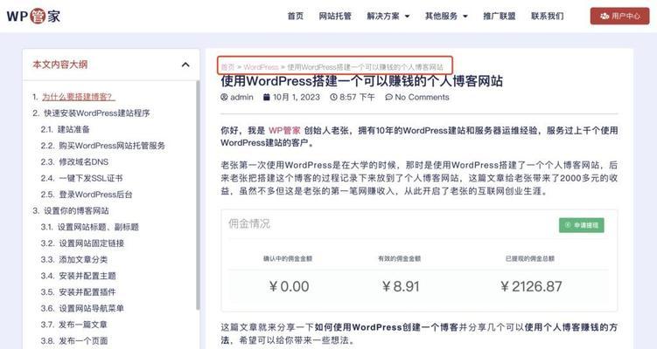Jump to outline item 发布一篇文章
The width and height of the screenshot is (657, 349).
point(83,325)
